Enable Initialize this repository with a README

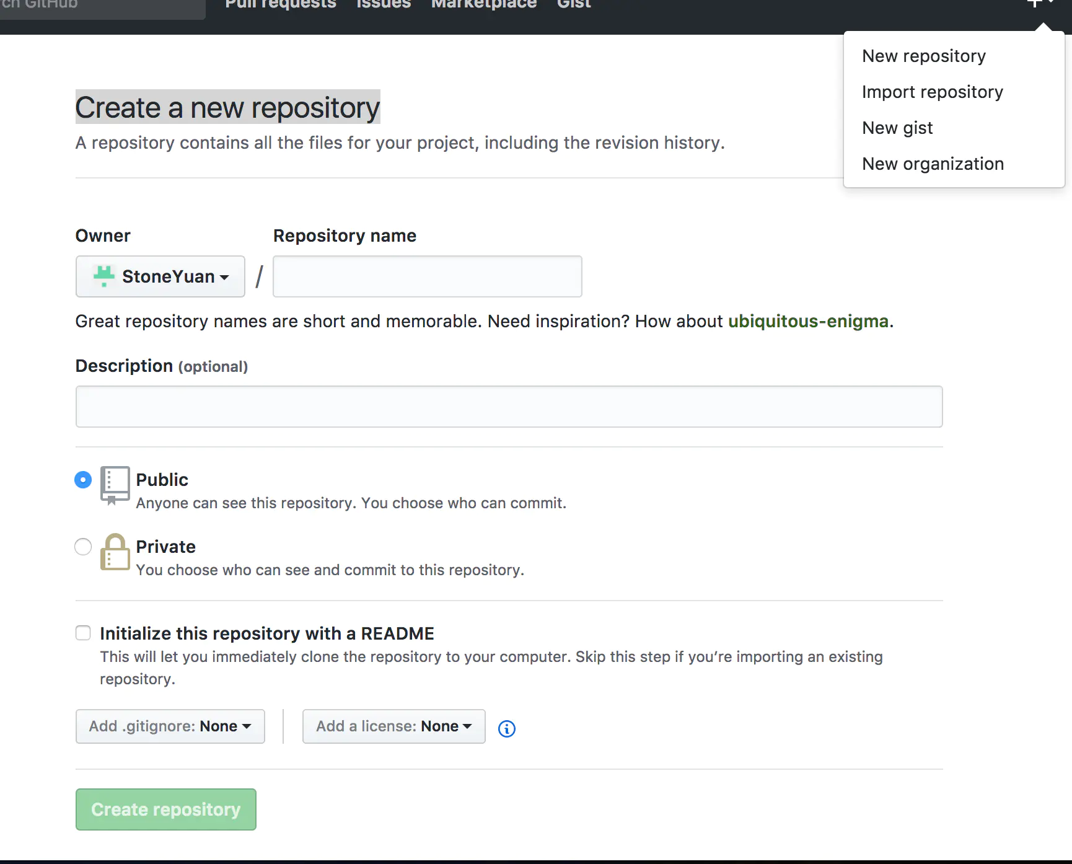(83, 633)
